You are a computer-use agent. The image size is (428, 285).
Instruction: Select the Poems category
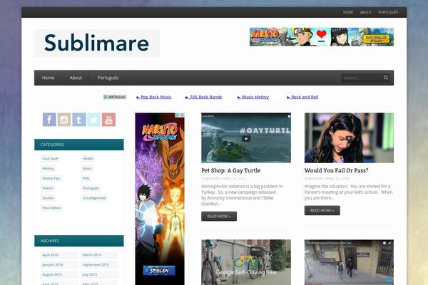[48, 188]
